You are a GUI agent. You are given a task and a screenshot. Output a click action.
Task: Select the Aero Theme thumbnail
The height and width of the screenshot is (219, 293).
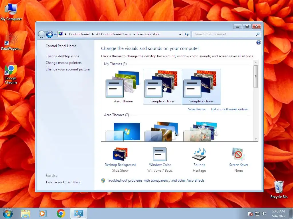pyautogui.click(x=123, y=87)
